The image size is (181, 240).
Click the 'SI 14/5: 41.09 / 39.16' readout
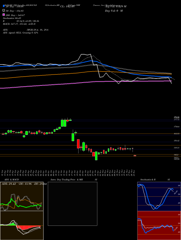click(28, 21)
